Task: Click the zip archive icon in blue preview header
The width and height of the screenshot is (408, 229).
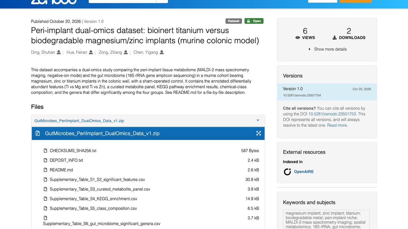Action: coord(38,133)
